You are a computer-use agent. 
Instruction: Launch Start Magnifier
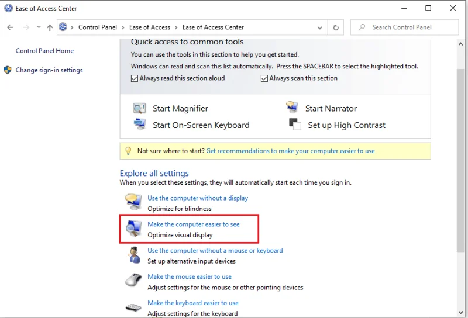coord(180,108)
